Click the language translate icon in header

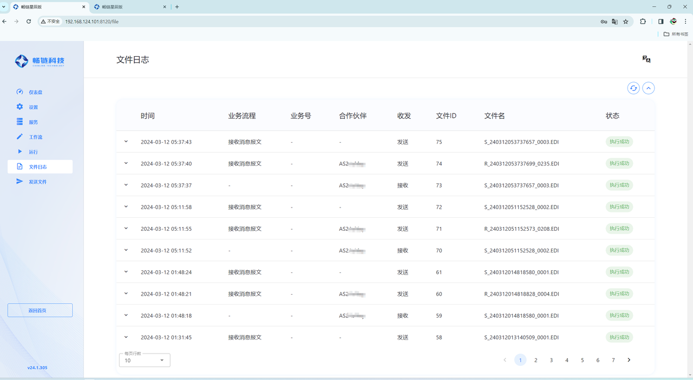coord(646,59)
